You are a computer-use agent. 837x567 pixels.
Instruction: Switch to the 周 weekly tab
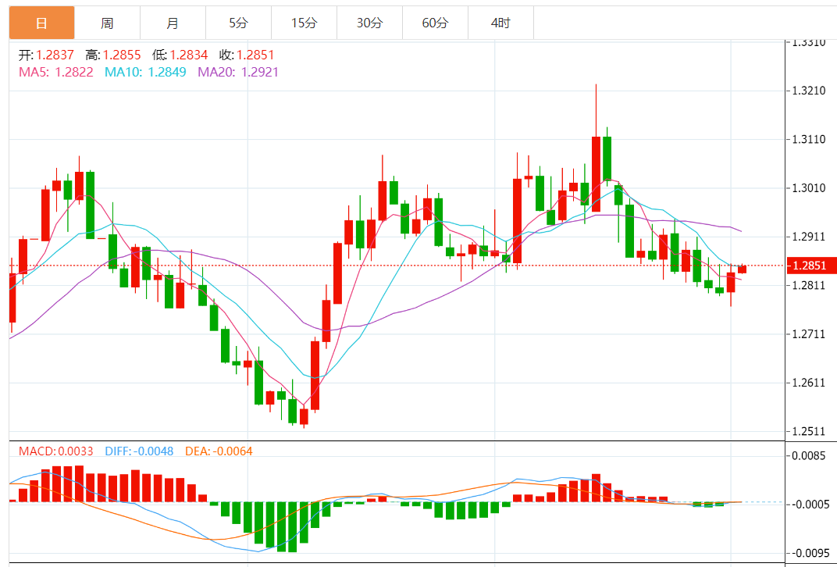point(107,23)
